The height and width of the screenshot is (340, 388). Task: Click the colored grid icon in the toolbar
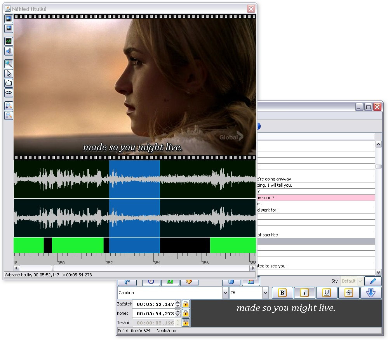[x=251, y=282]
